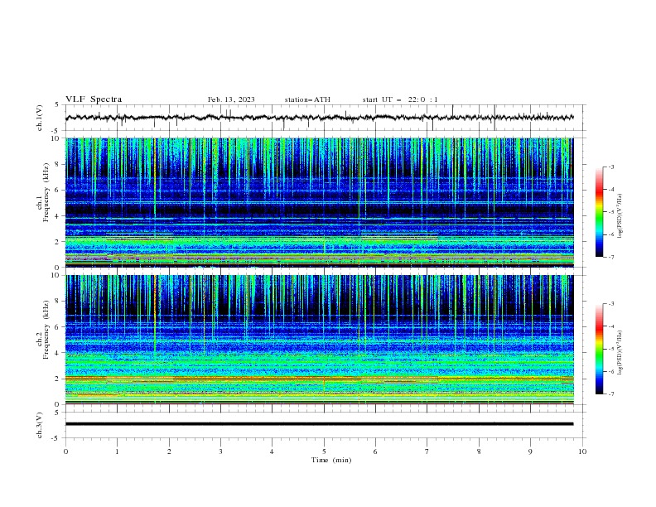Click the ch.3 flat voltage trace
656x507 pixels.
click(x=319, y=424)
